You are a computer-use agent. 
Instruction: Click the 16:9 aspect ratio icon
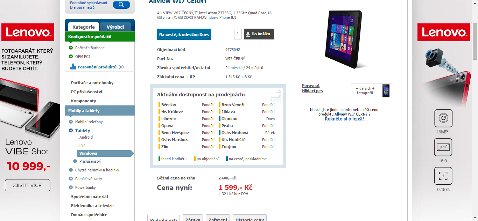[443, 147]
